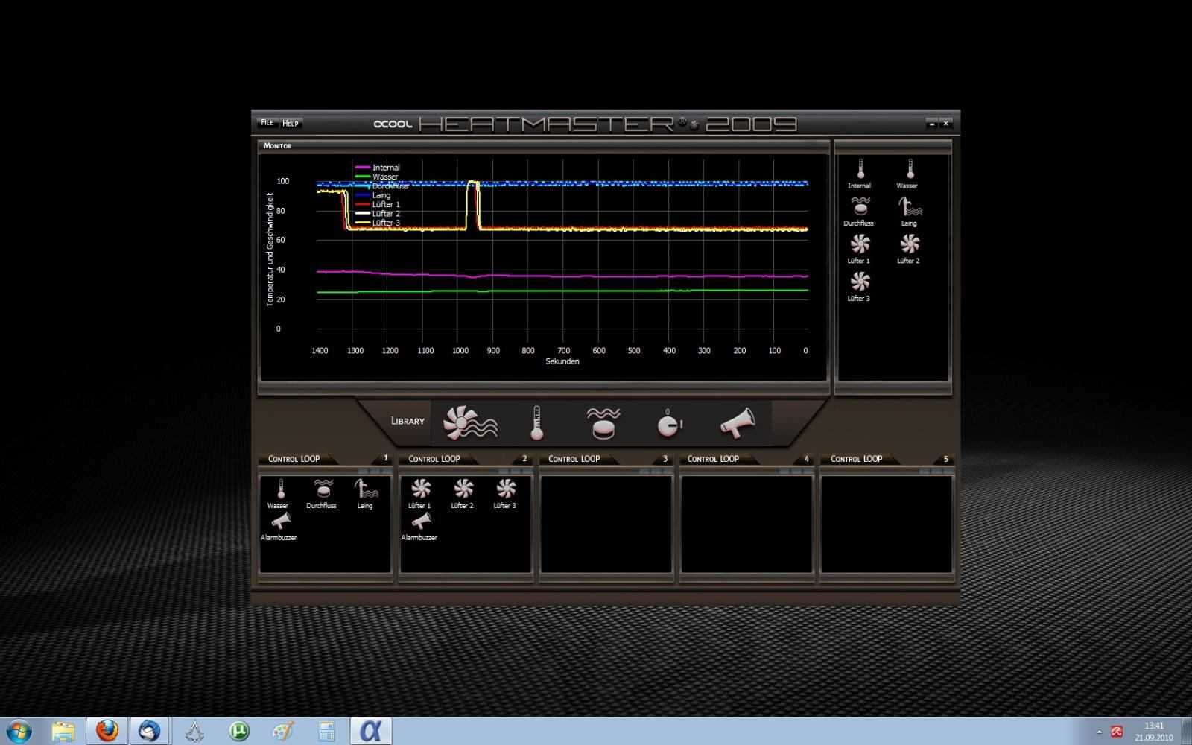Click the Lüfter 2 legend entry in the chart
This screenshot has width=1192, height=745.
(378, 214)
